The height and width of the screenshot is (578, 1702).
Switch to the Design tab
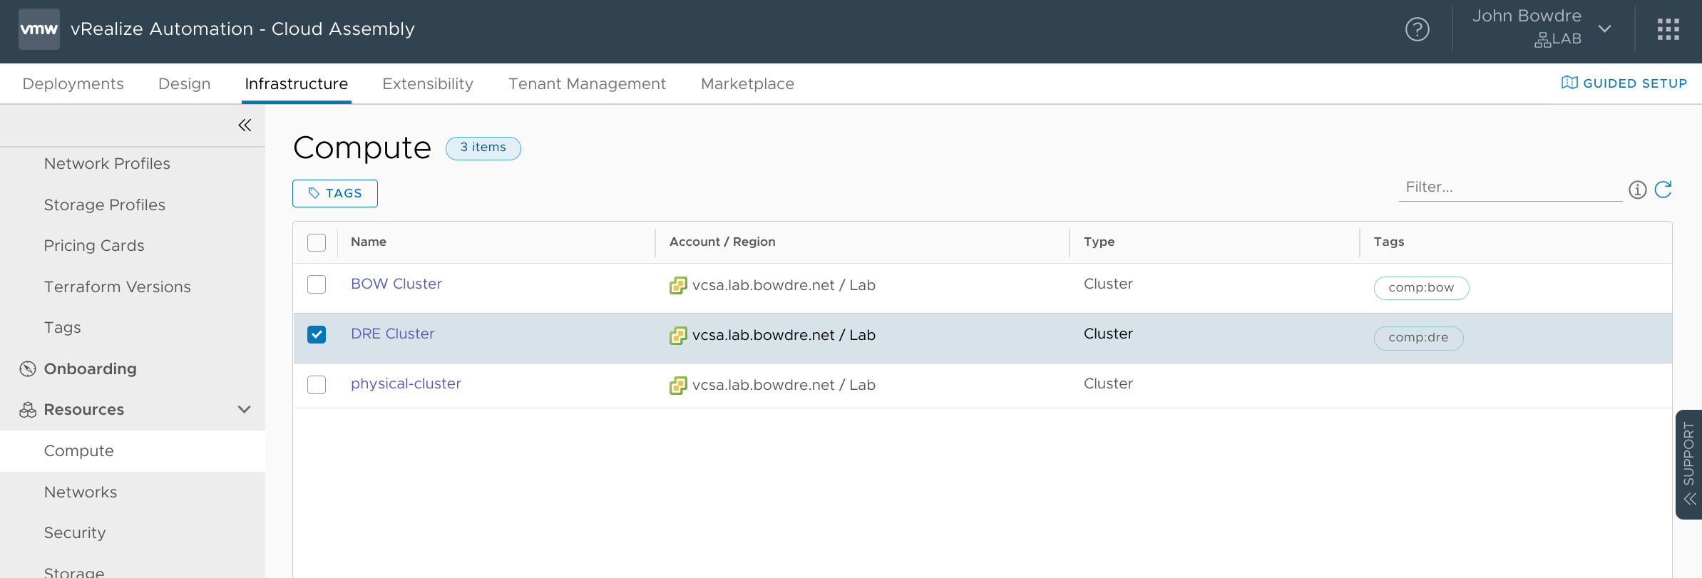[x=184, y=83]
